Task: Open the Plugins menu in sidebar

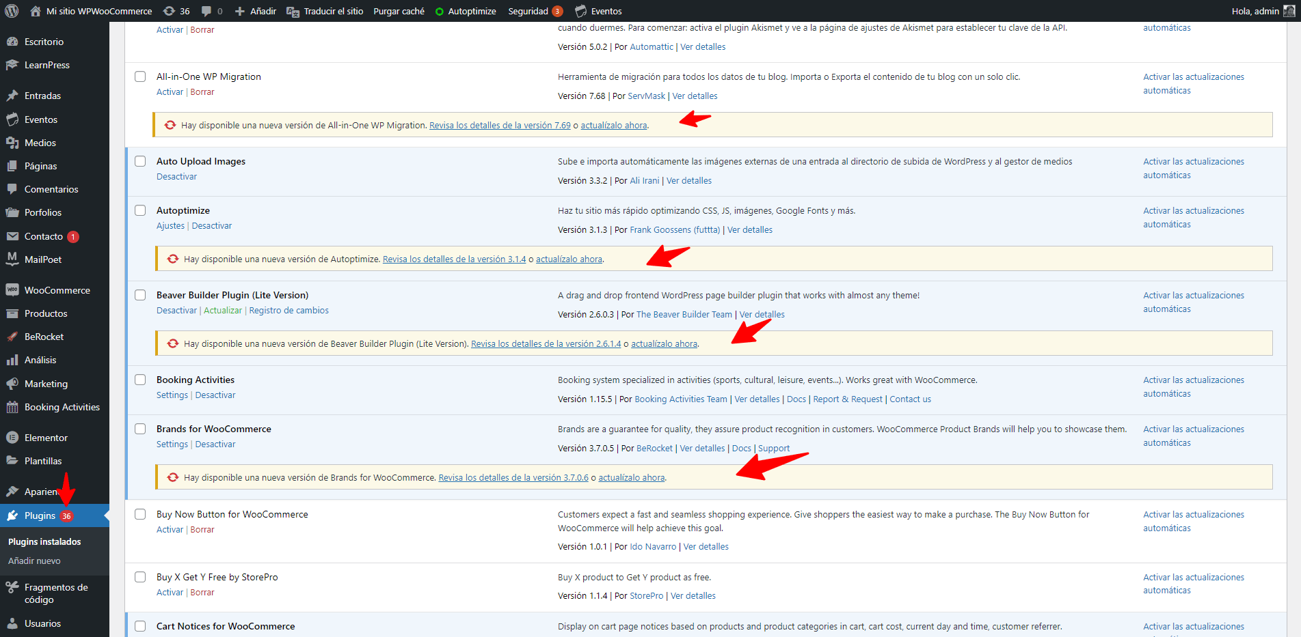Action: 55,515
